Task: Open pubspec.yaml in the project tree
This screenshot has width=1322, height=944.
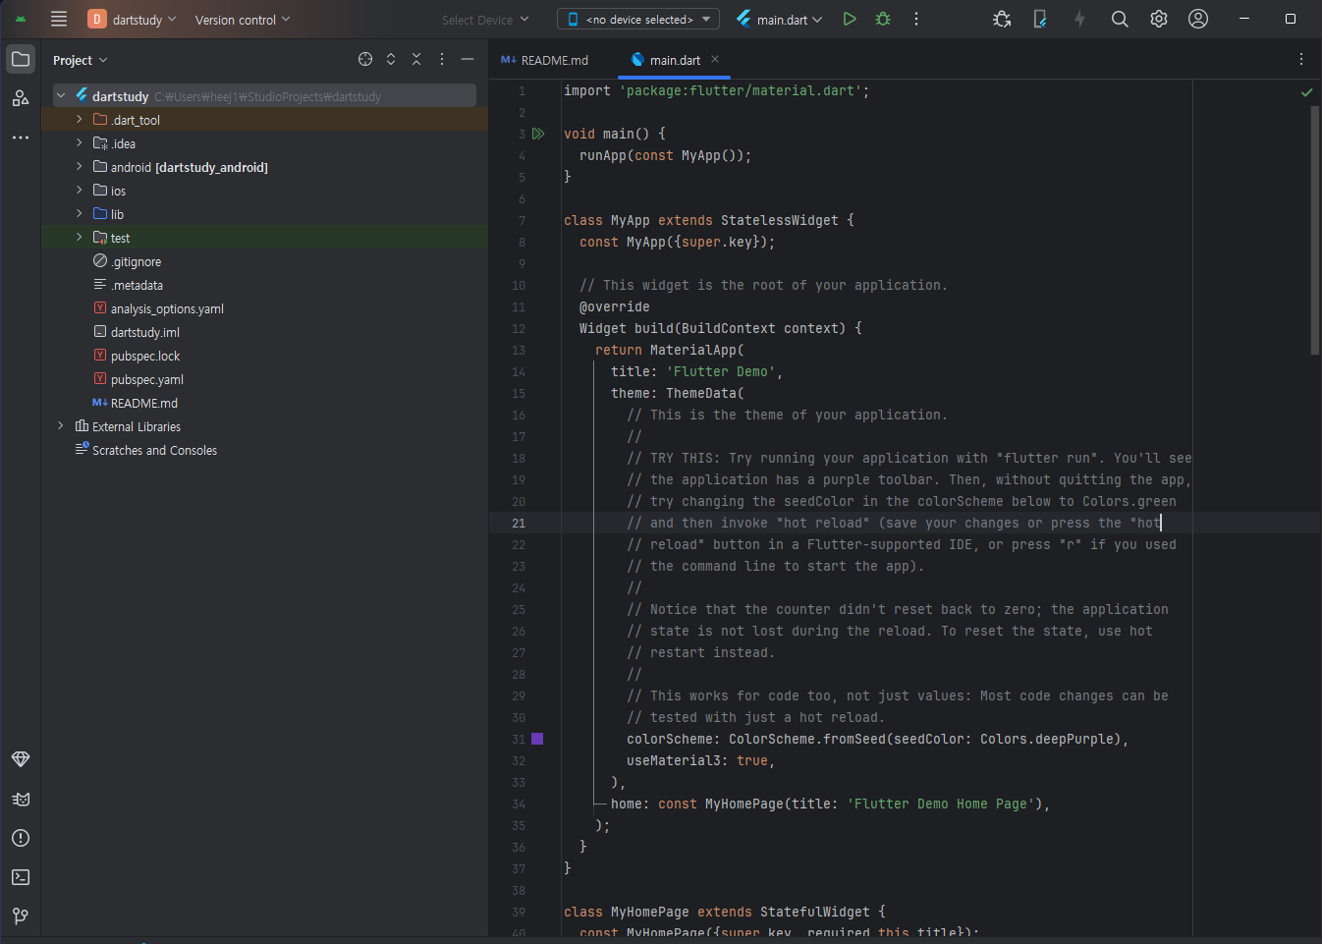Action: point(146,379)
